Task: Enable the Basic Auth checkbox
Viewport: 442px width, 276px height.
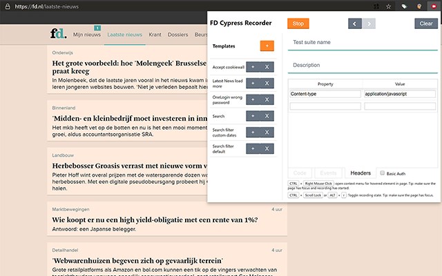Action: click(x=382, y=173)
